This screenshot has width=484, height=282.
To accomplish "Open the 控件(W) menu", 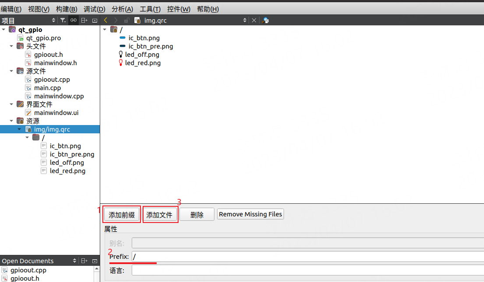I will pyautogui.click(x=179, y=9).
